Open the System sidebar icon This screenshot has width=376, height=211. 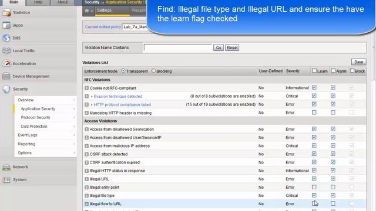point(6,180)
